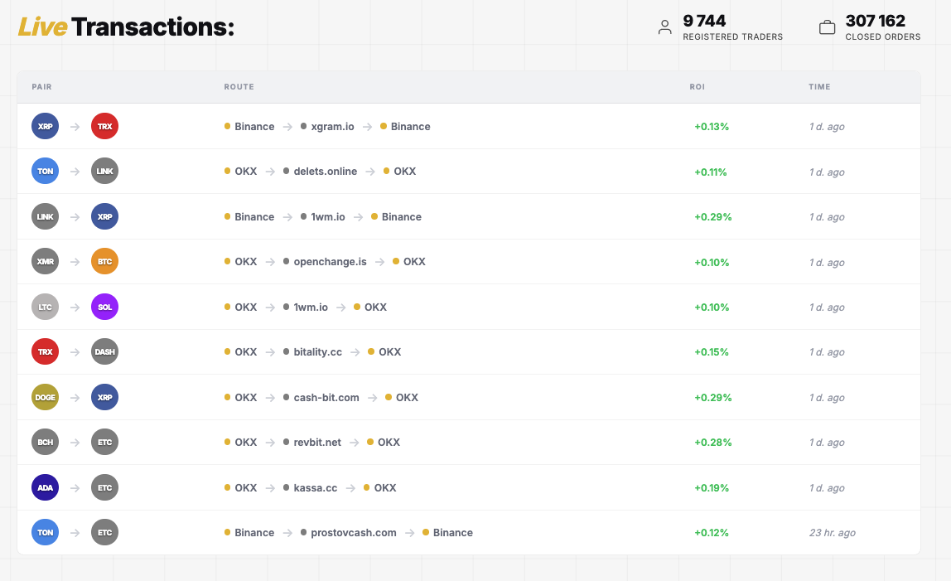
Task: Click the final OKX label in the kassa.cc row
Action: coord(384,487)
